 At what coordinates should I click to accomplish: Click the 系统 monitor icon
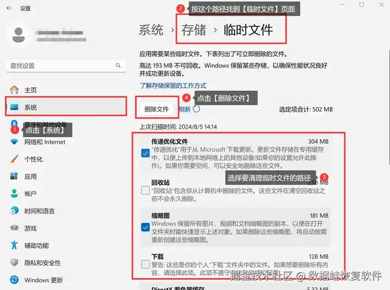(14, 107)
